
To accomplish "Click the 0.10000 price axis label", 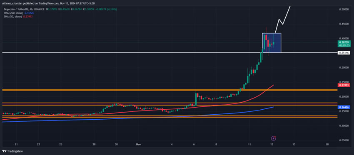I will [344, 125].
